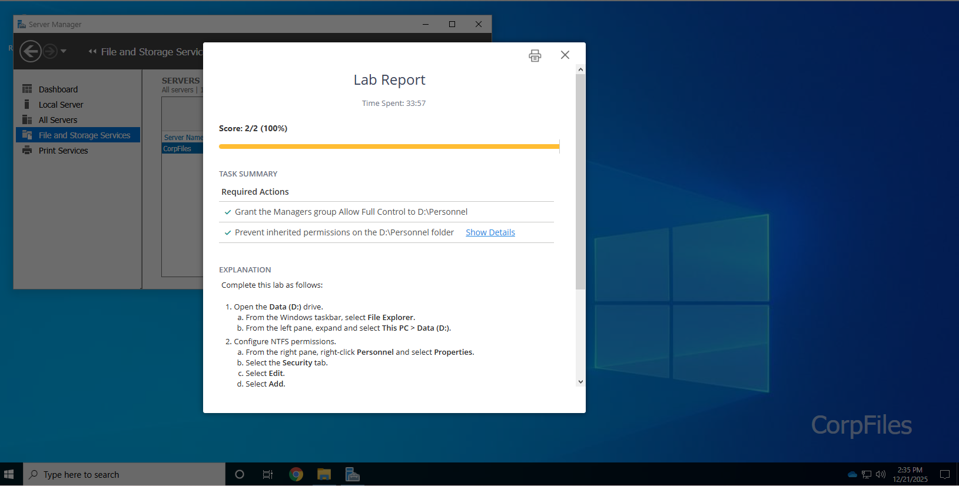Select the All Servers sidebar item
Image resolution: width=959 pixels, height=486 pixels.
coord(58,120)
